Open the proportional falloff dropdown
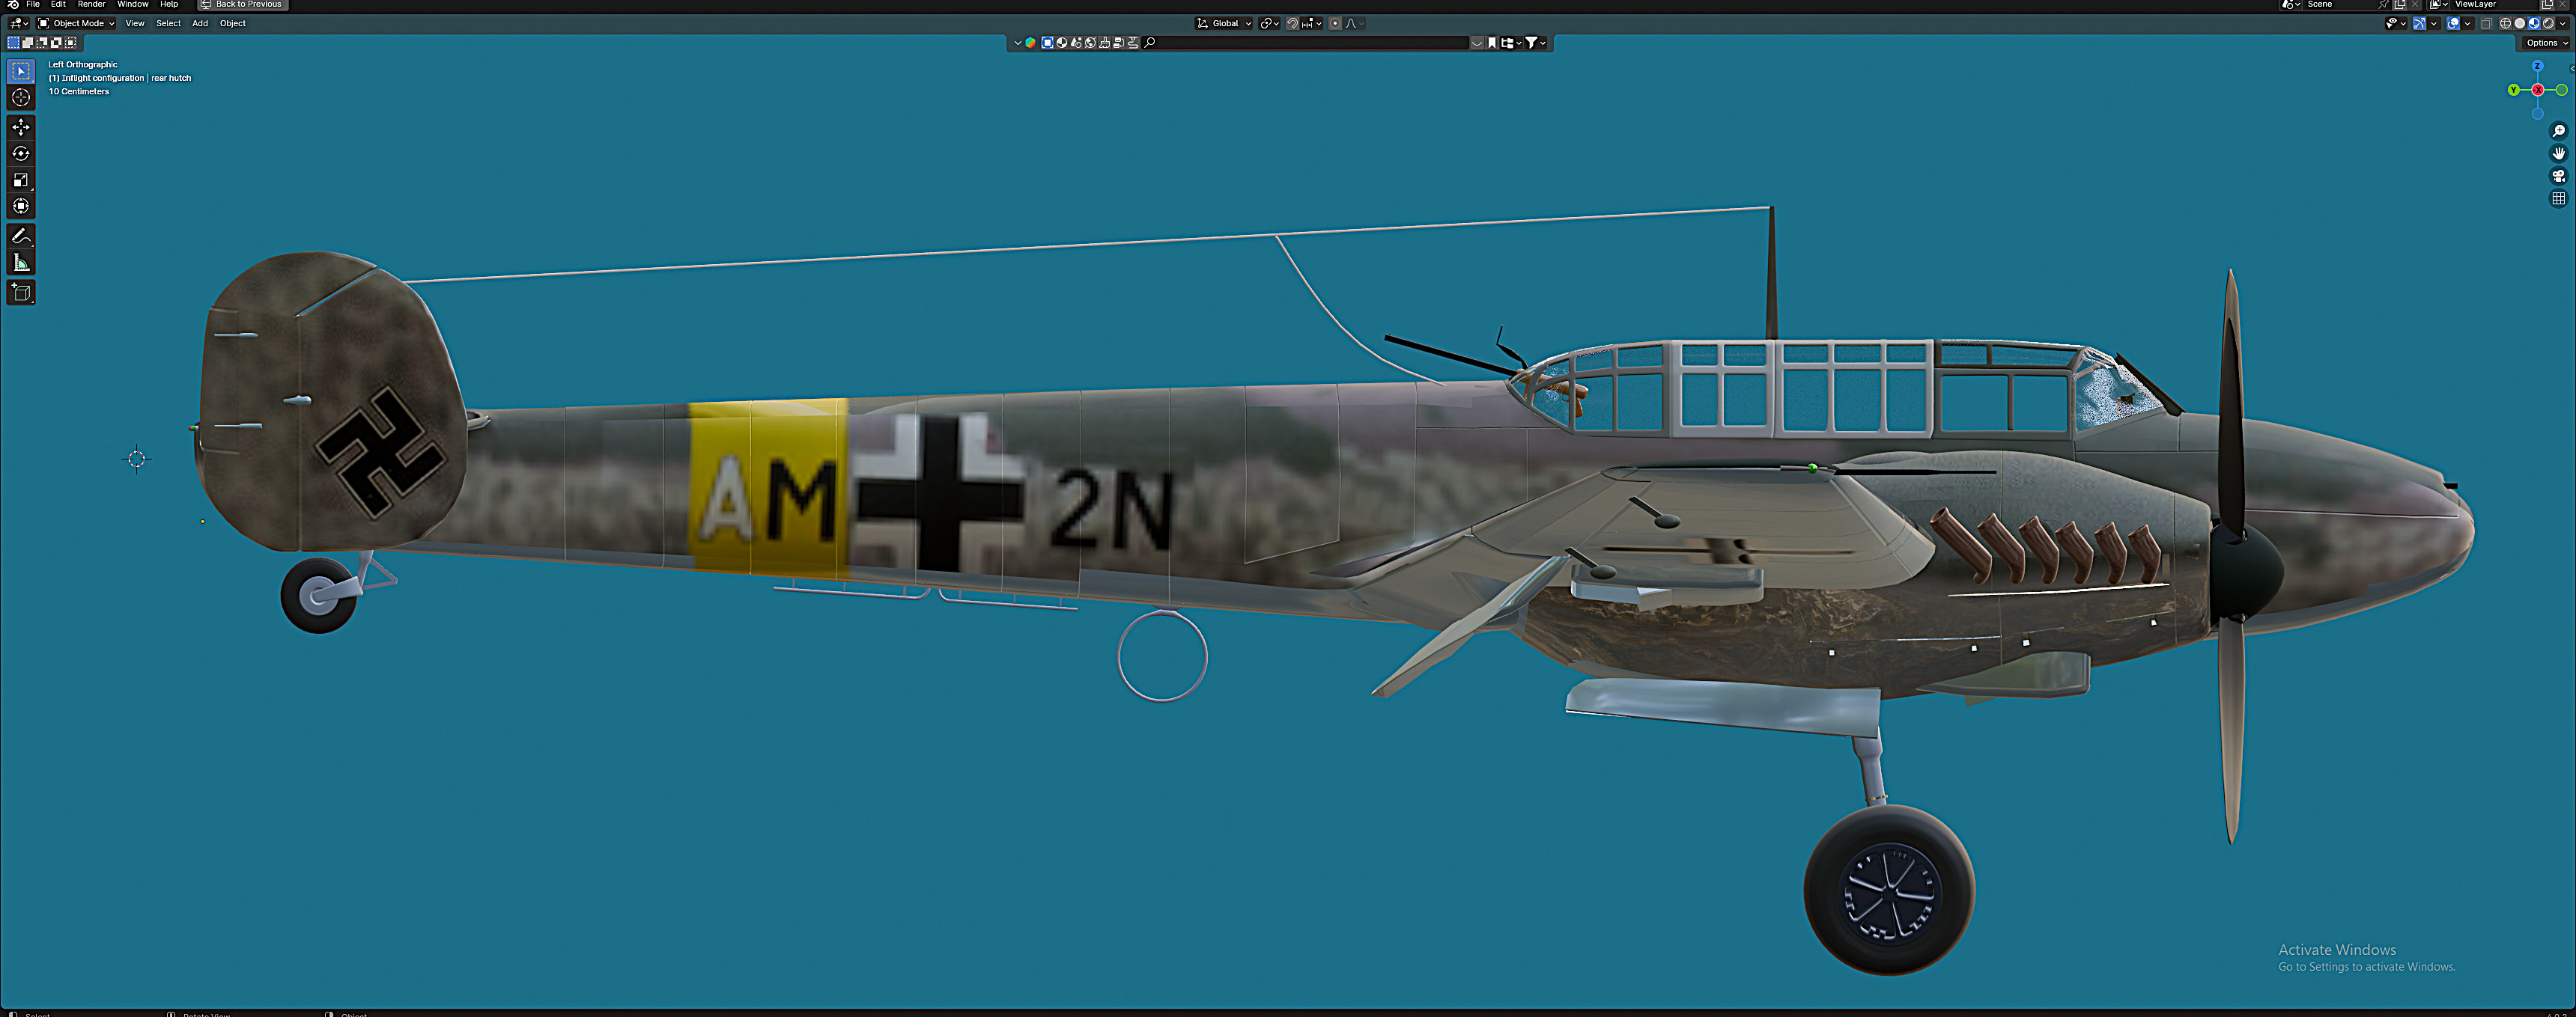Viewport: 2576px width, 1017px height. pos(1354,24)
